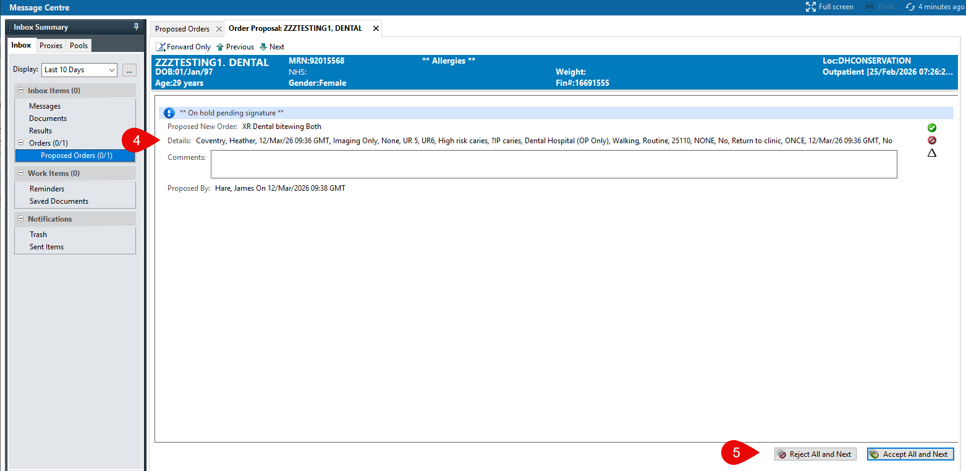This screenshot has height=471, width=966.
Task: Click the green accept order checkmark icon
Action: [931, 128]
